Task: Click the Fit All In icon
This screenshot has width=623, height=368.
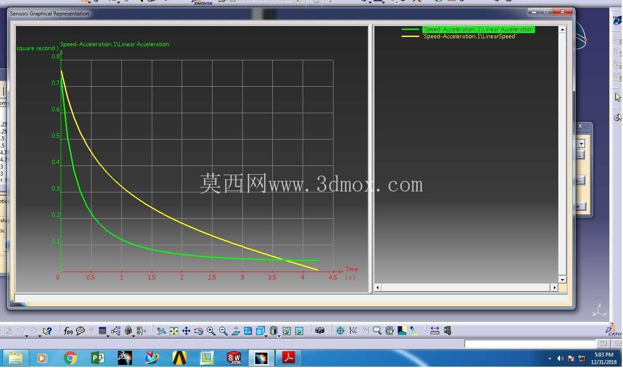Action: coord(174,331)
